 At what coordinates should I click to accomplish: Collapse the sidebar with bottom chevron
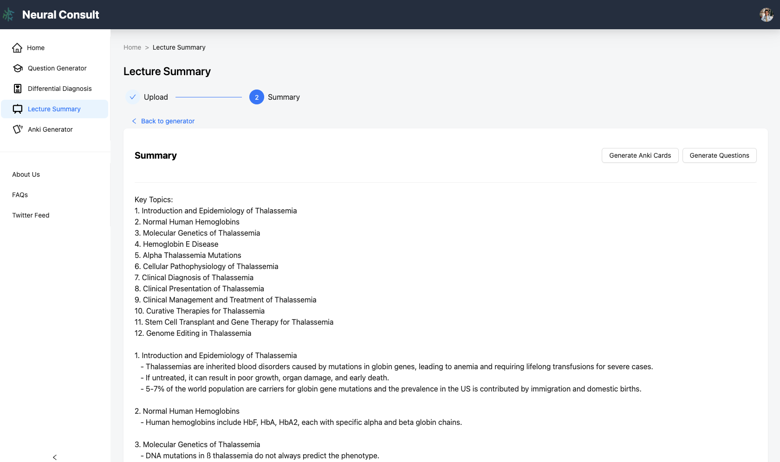55,457
